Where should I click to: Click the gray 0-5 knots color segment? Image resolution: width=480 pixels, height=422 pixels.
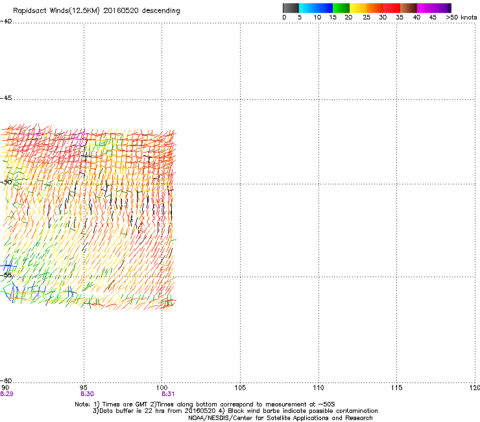coord(291,8)
